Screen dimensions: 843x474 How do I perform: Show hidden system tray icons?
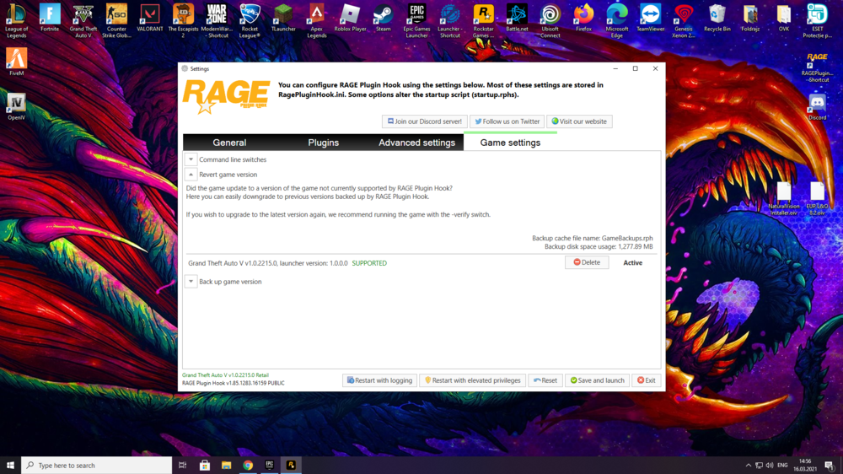[x=749, y=466]
